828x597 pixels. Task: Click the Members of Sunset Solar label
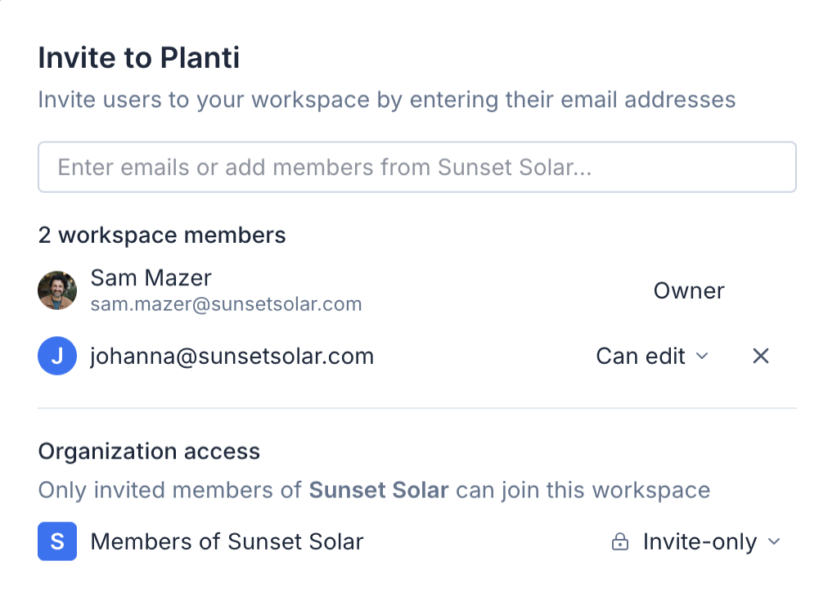[x=227, y=541]
